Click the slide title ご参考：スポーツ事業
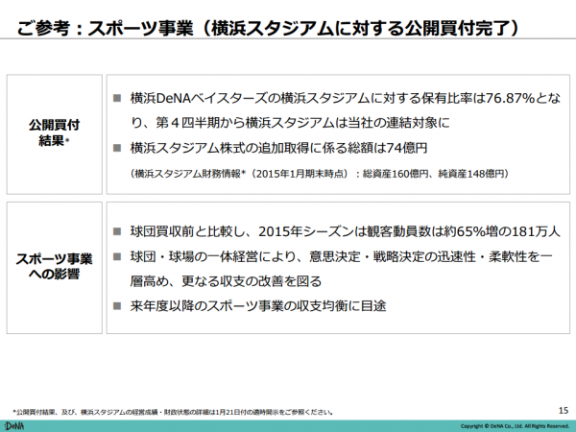The height and width of the screenshot is (432, 576). point(268,28)
